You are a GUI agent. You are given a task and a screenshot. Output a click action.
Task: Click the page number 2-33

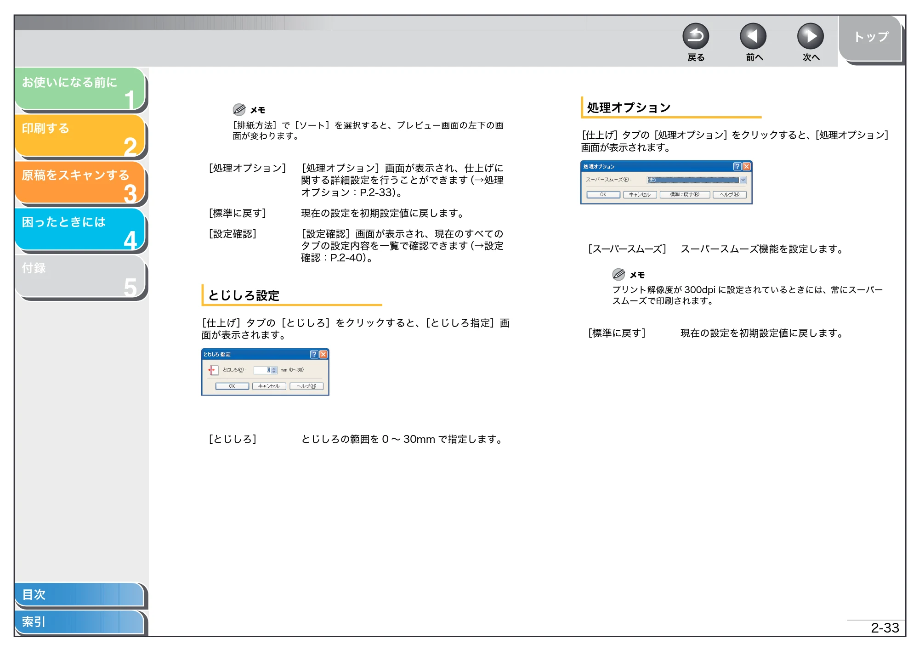coord(885,628)
